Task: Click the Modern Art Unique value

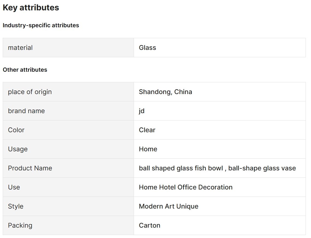Action: coord(169,206)
